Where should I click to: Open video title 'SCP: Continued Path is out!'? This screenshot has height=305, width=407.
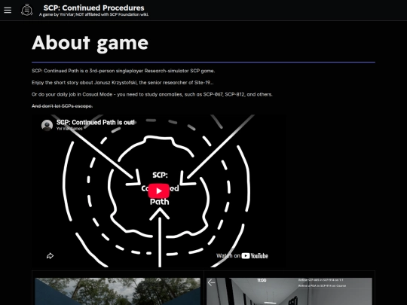click(96, 122)
